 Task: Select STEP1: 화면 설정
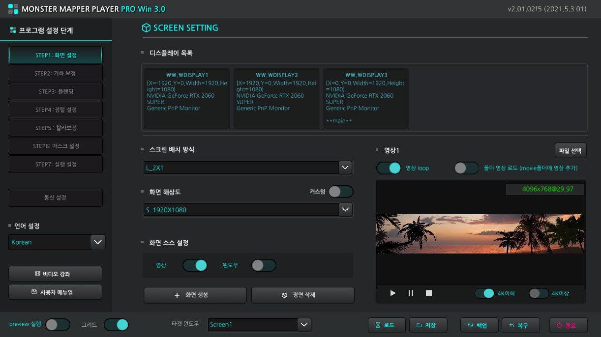pyautogui.click(x=56, y=55)
